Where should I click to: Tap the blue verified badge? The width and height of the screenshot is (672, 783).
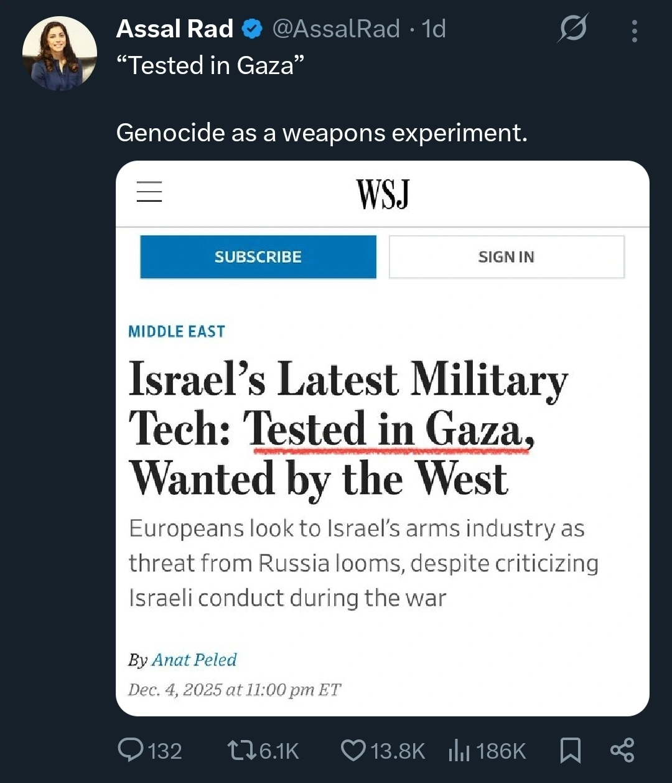click(x=251, y=29)
